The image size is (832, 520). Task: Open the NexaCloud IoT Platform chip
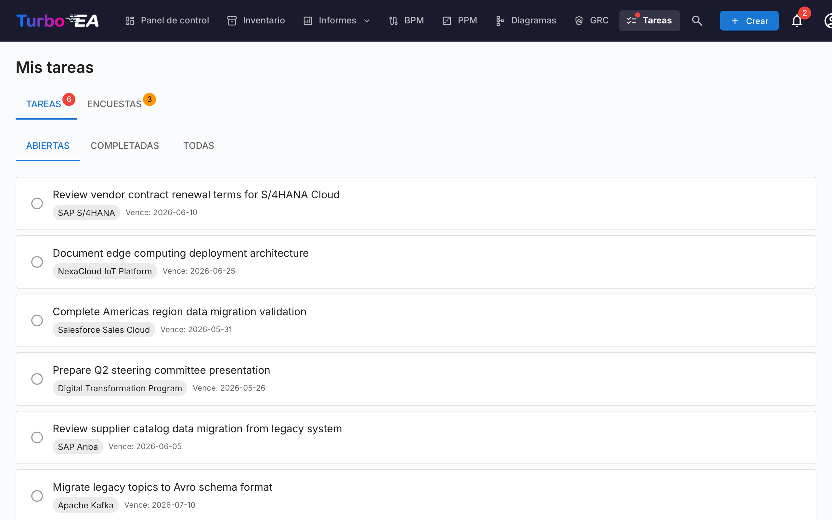[105, 271]
